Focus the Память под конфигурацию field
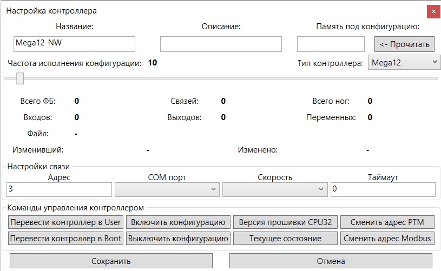The image size is (441, 271). [x=331, y=44]
